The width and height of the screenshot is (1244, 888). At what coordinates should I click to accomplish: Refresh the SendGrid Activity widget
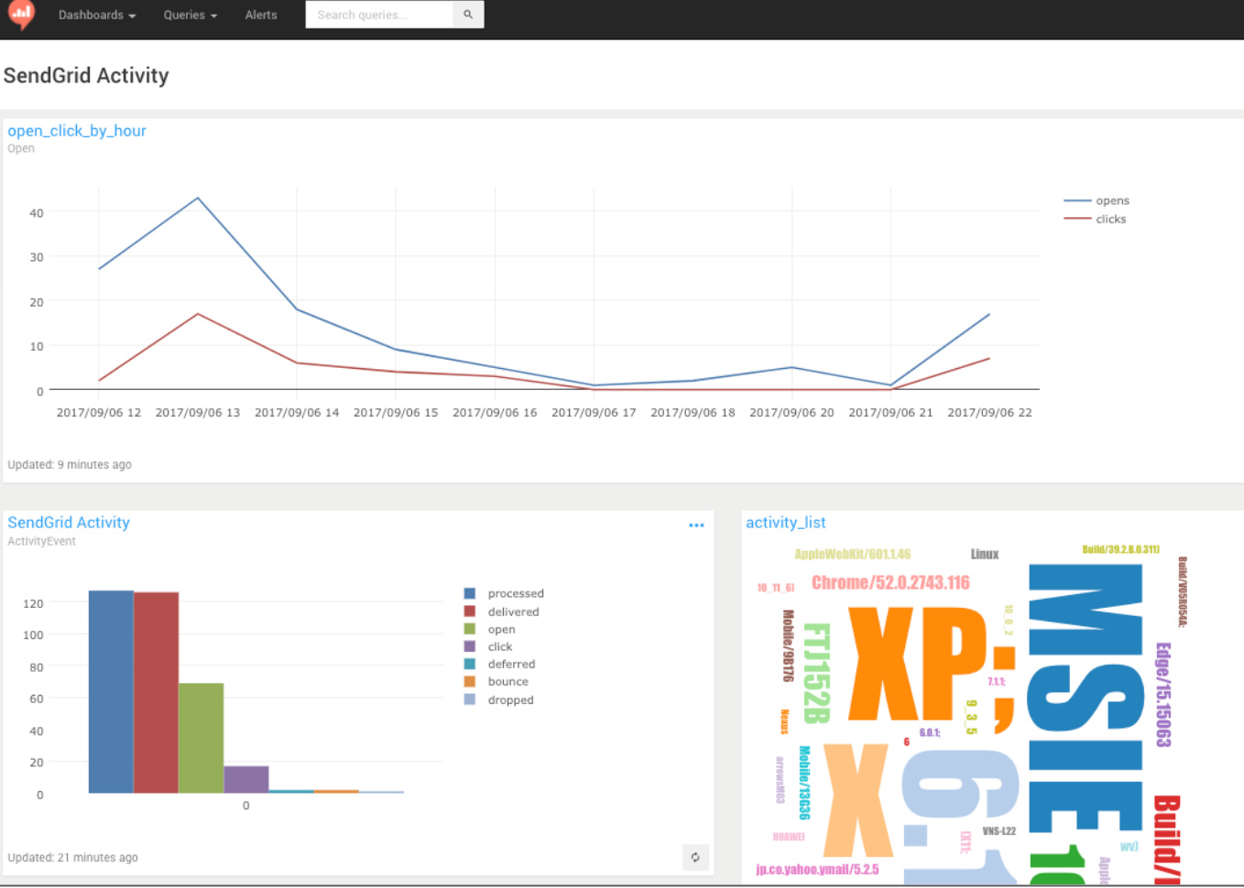695,857
